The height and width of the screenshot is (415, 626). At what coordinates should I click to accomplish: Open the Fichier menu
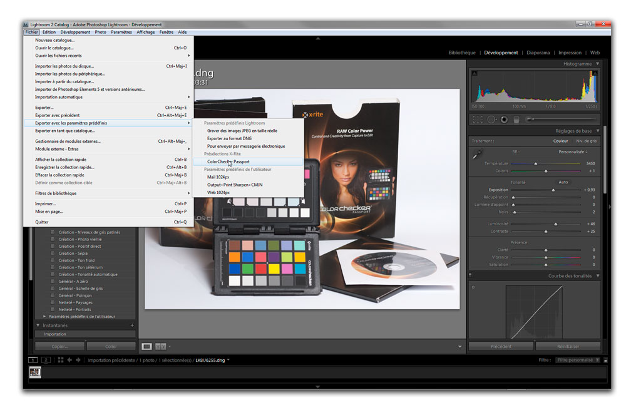click(31, 32)
